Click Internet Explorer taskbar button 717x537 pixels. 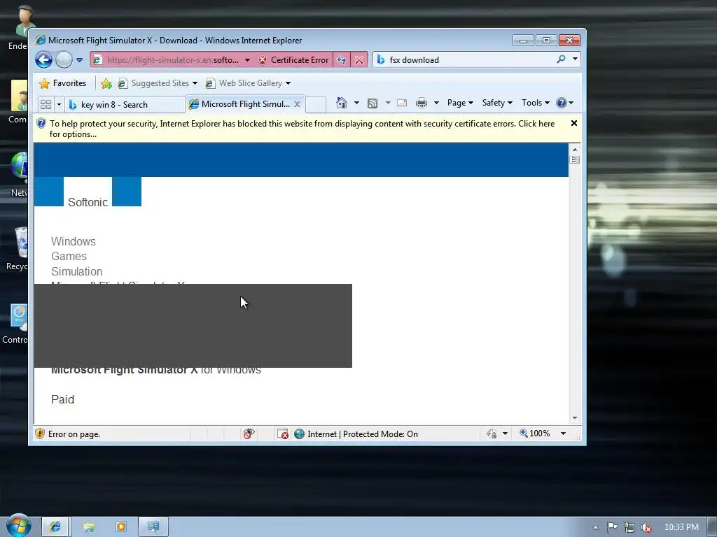coord(55,527)
